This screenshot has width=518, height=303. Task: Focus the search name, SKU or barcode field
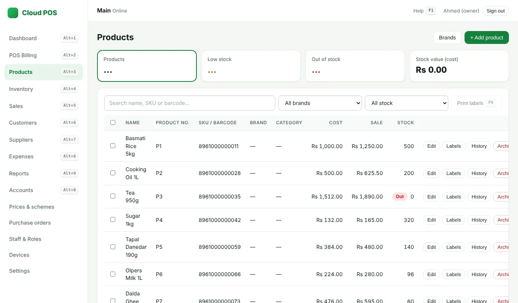point(190,103)
